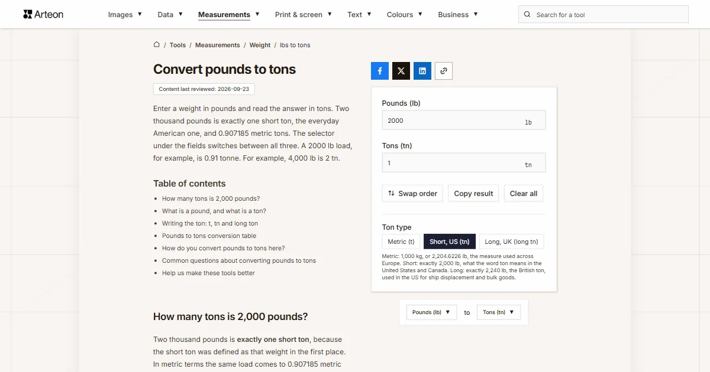
Task: Go to home via breadcrumb house icon
Action: click(157, 45)
